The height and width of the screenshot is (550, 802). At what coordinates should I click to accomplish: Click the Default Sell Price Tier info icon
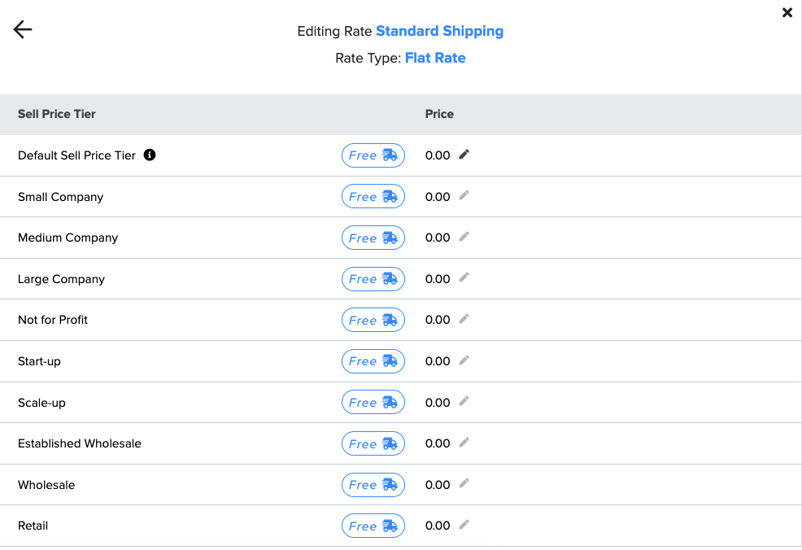tap(150, 155)
